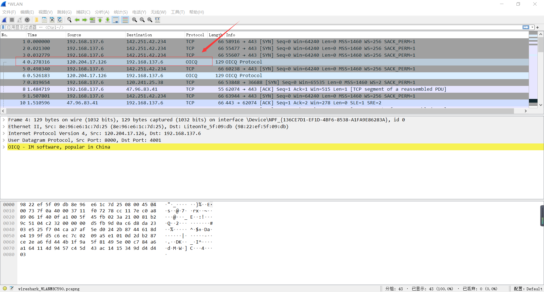Viewport: 544px width, 292px height.
Task: Select packet 6 OICQ Protocol row
Action: tap(264, 76)
